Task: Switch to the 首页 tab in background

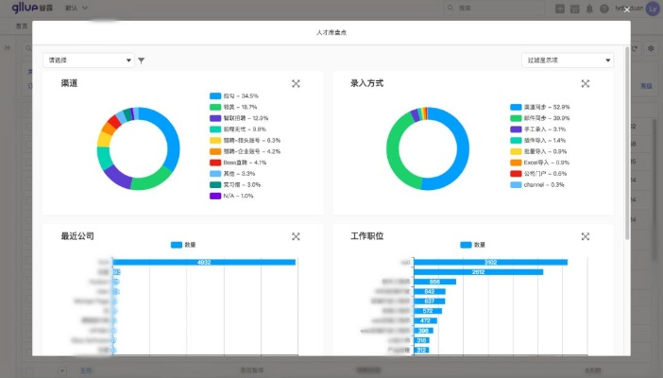Action: click(x=22, y=26)
